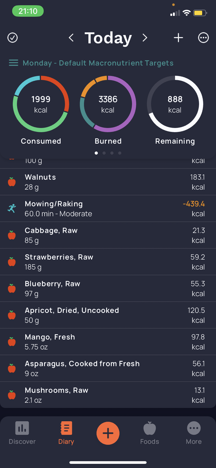Switch to the fourth summary page dot
Viewport: 216px width, 468px height.
point(120,153)
